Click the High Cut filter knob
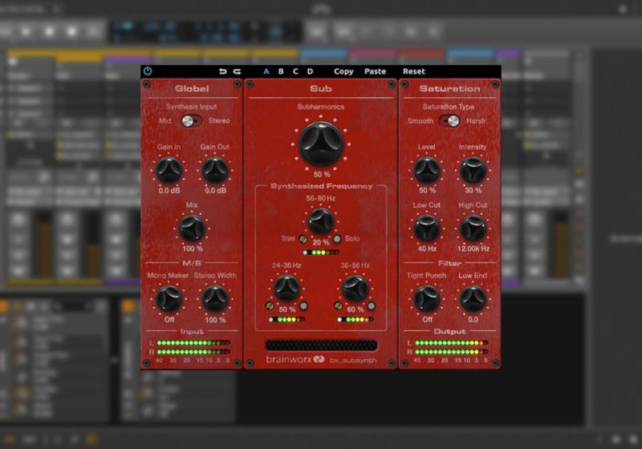642x449 pixels. click(x=473, y=229)
